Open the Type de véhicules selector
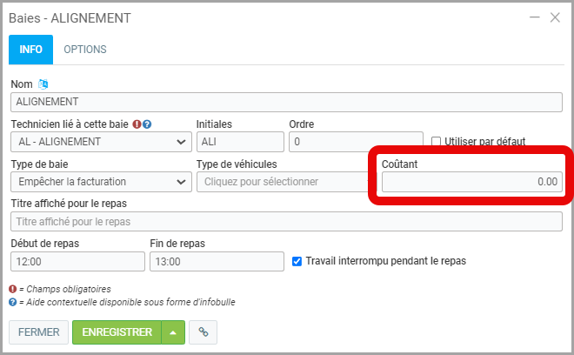 (x=283, y=182)
